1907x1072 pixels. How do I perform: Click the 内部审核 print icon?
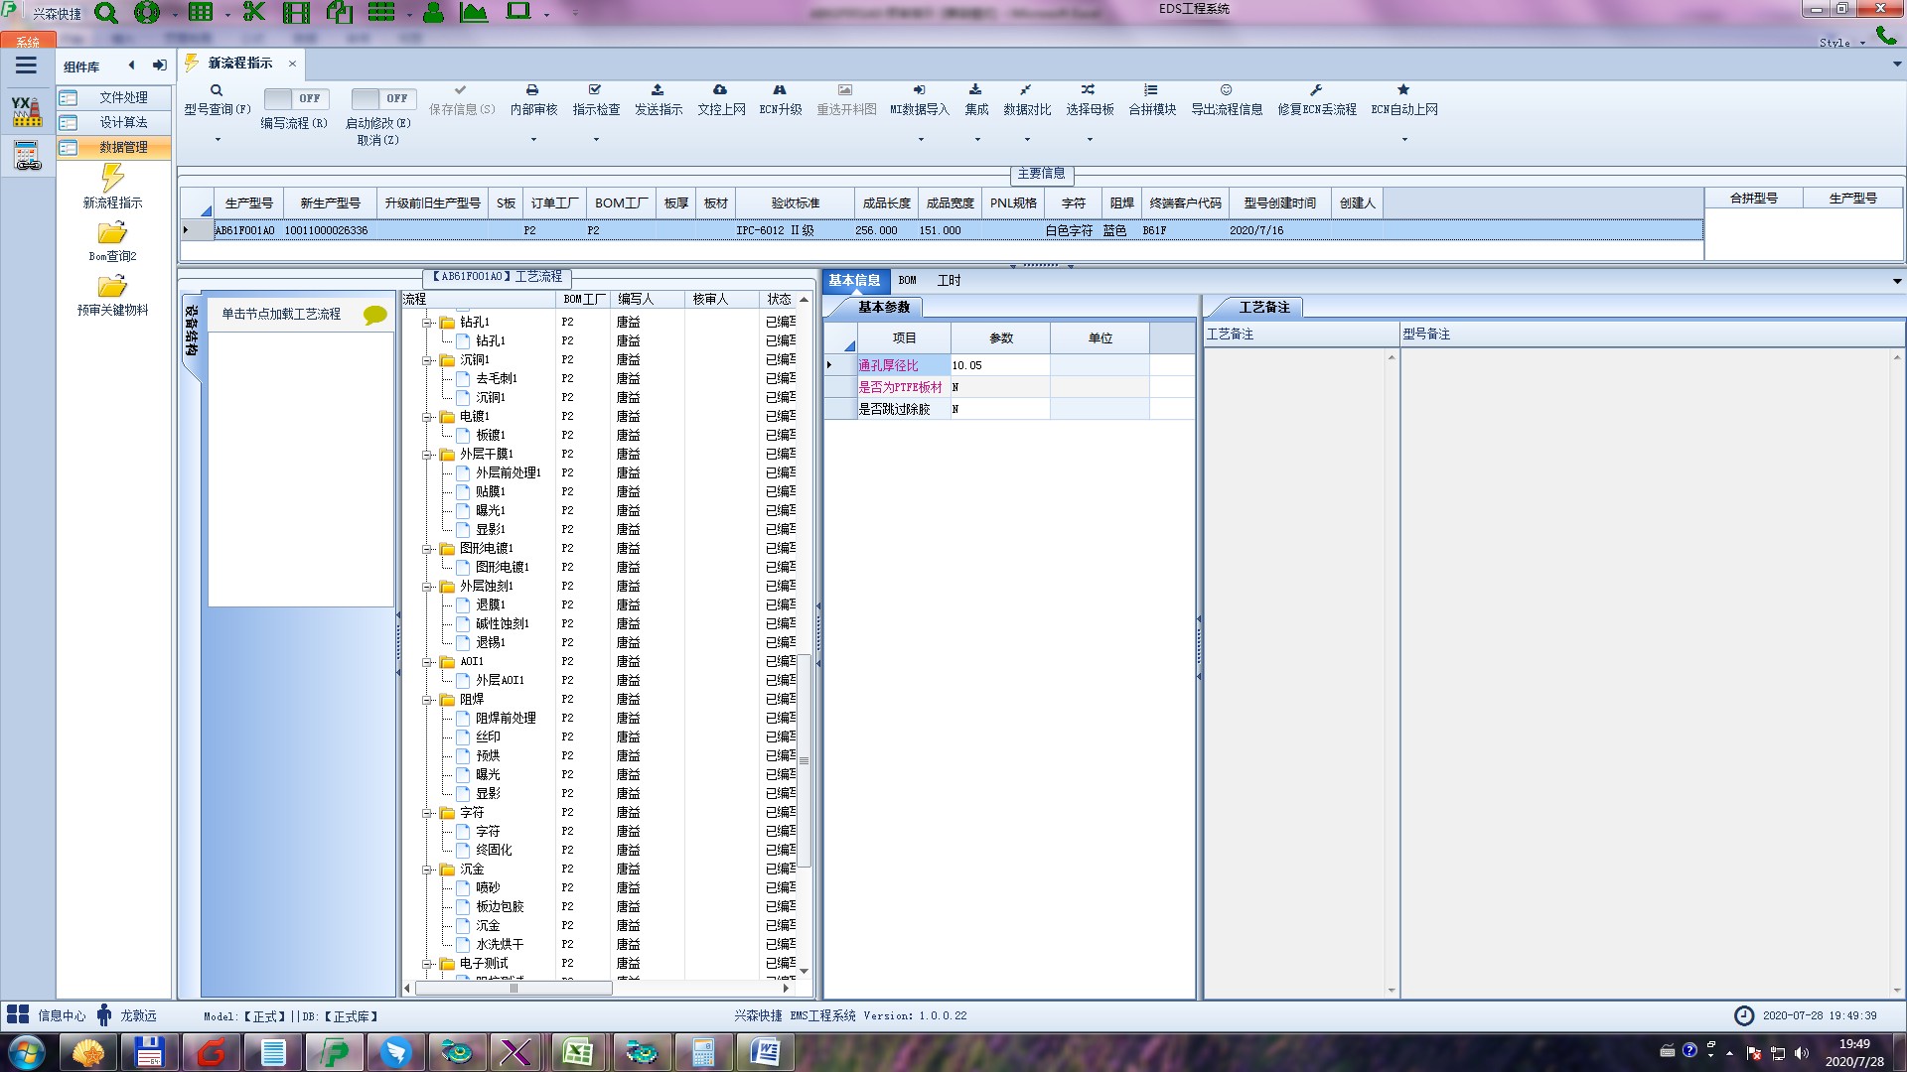[x=532, y=90]
